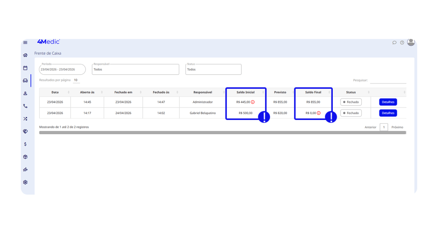Image resolution: width=438 pixels, height=234 pixels.
Task: Click Detalhes for the Administrador row
Action: point(388,102)
